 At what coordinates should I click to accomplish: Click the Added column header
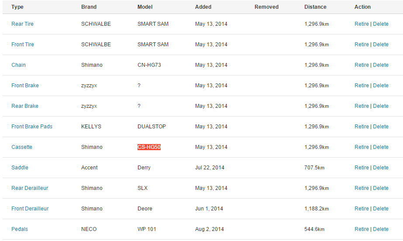[x=203, y=7]
